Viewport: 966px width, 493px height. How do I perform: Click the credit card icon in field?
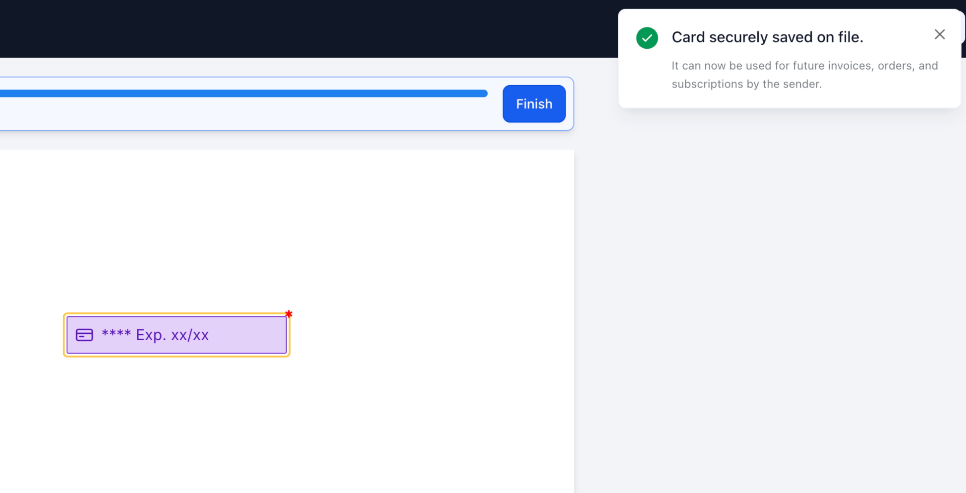[84, 335]
